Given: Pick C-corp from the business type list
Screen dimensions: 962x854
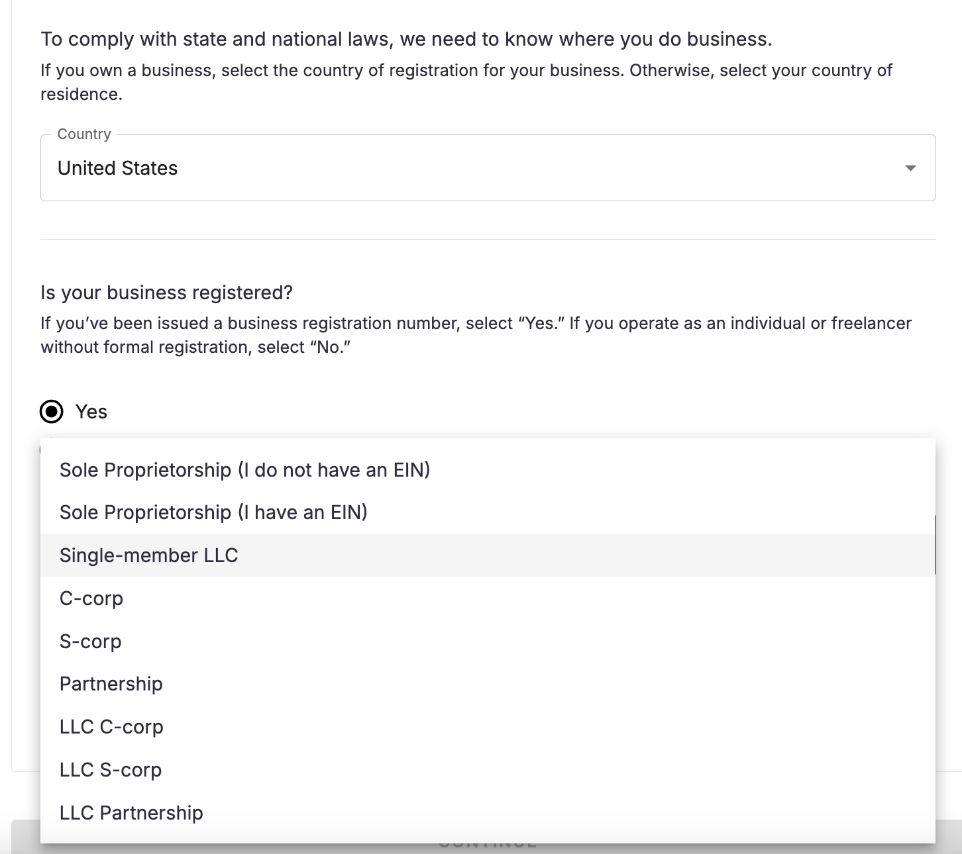Looking at the screenshot, I should pyautogui.click(x=91, y=598).
